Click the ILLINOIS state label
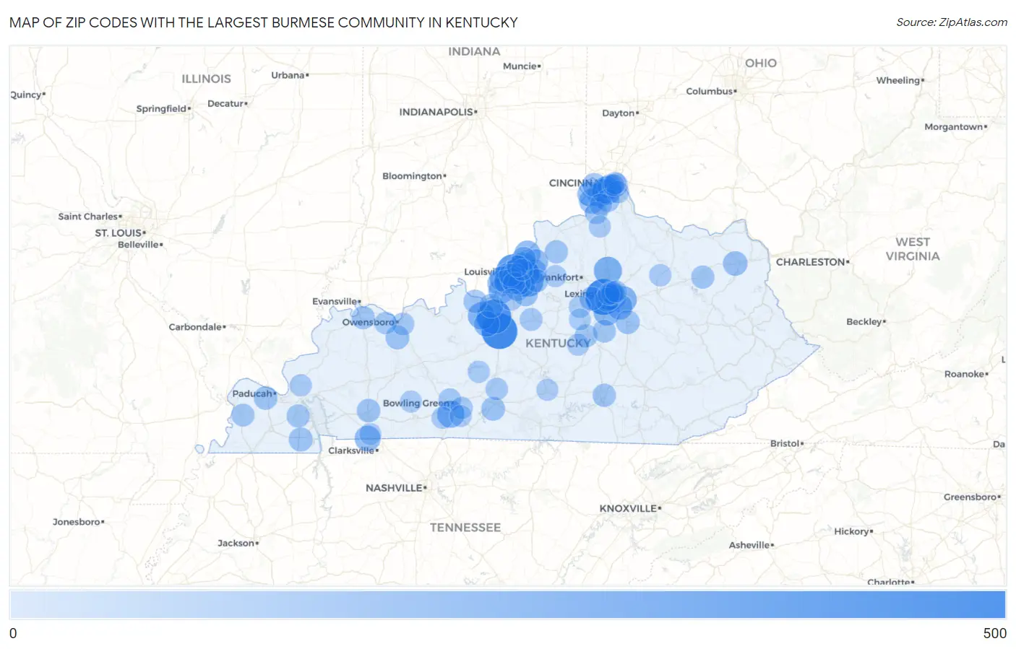 click(207, 79)
